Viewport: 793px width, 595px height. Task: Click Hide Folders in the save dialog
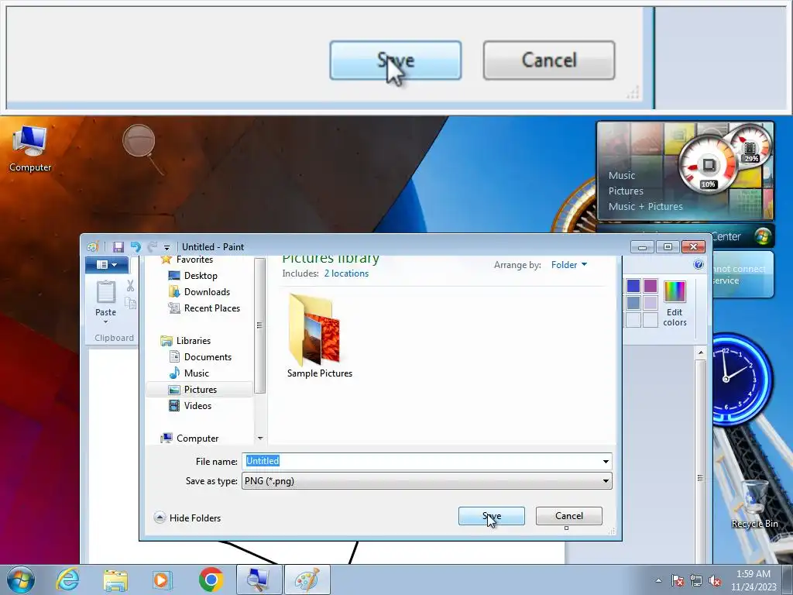[x=187, y=518]
